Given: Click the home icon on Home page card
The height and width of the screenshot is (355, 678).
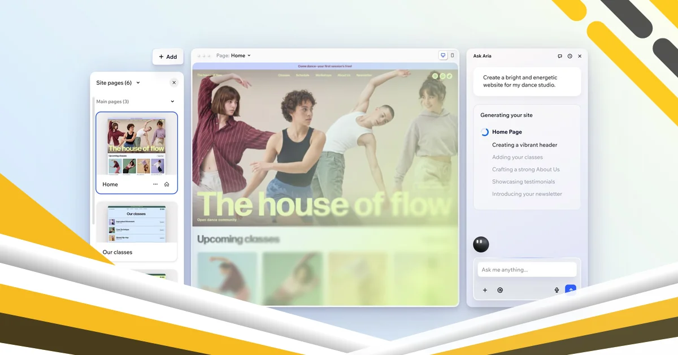Looking at the screenshot, I should point(167,184).
